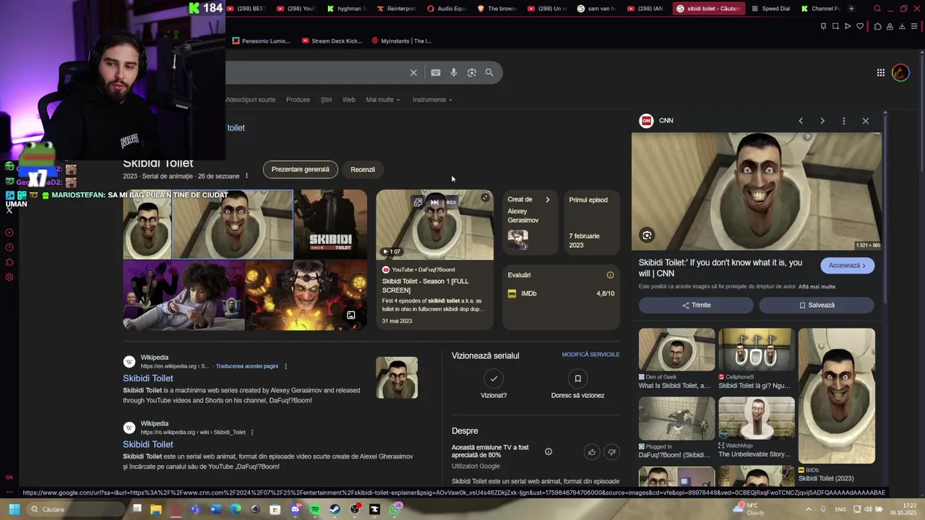Screen dimensions: 925x520
Task: Open new browser tab plus button
Action: tap(851, 9)
